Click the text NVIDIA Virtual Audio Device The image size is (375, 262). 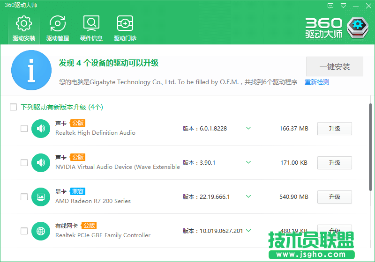118,167
